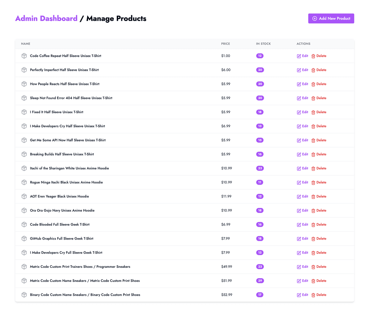The height and width of the screenshot is (318, 376).
Task: Click the 29 in-stock badge
Action: tap(260, 281)
